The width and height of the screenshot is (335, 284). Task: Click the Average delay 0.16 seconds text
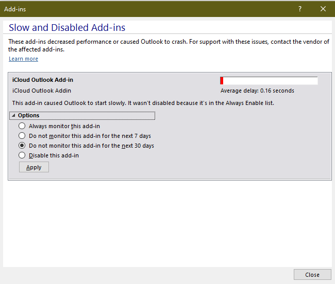[x=257, y=91]
